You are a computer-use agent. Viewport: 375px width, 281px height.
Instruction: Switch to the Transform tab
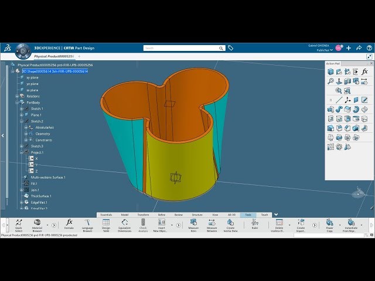(143, 215)
